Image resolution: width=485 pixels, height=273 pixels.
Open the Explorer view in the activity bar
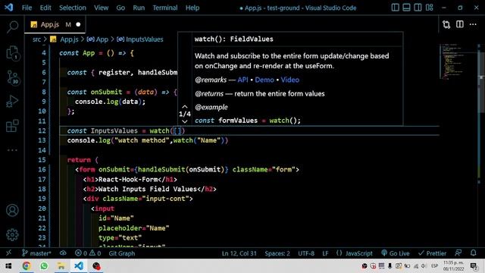12,52
